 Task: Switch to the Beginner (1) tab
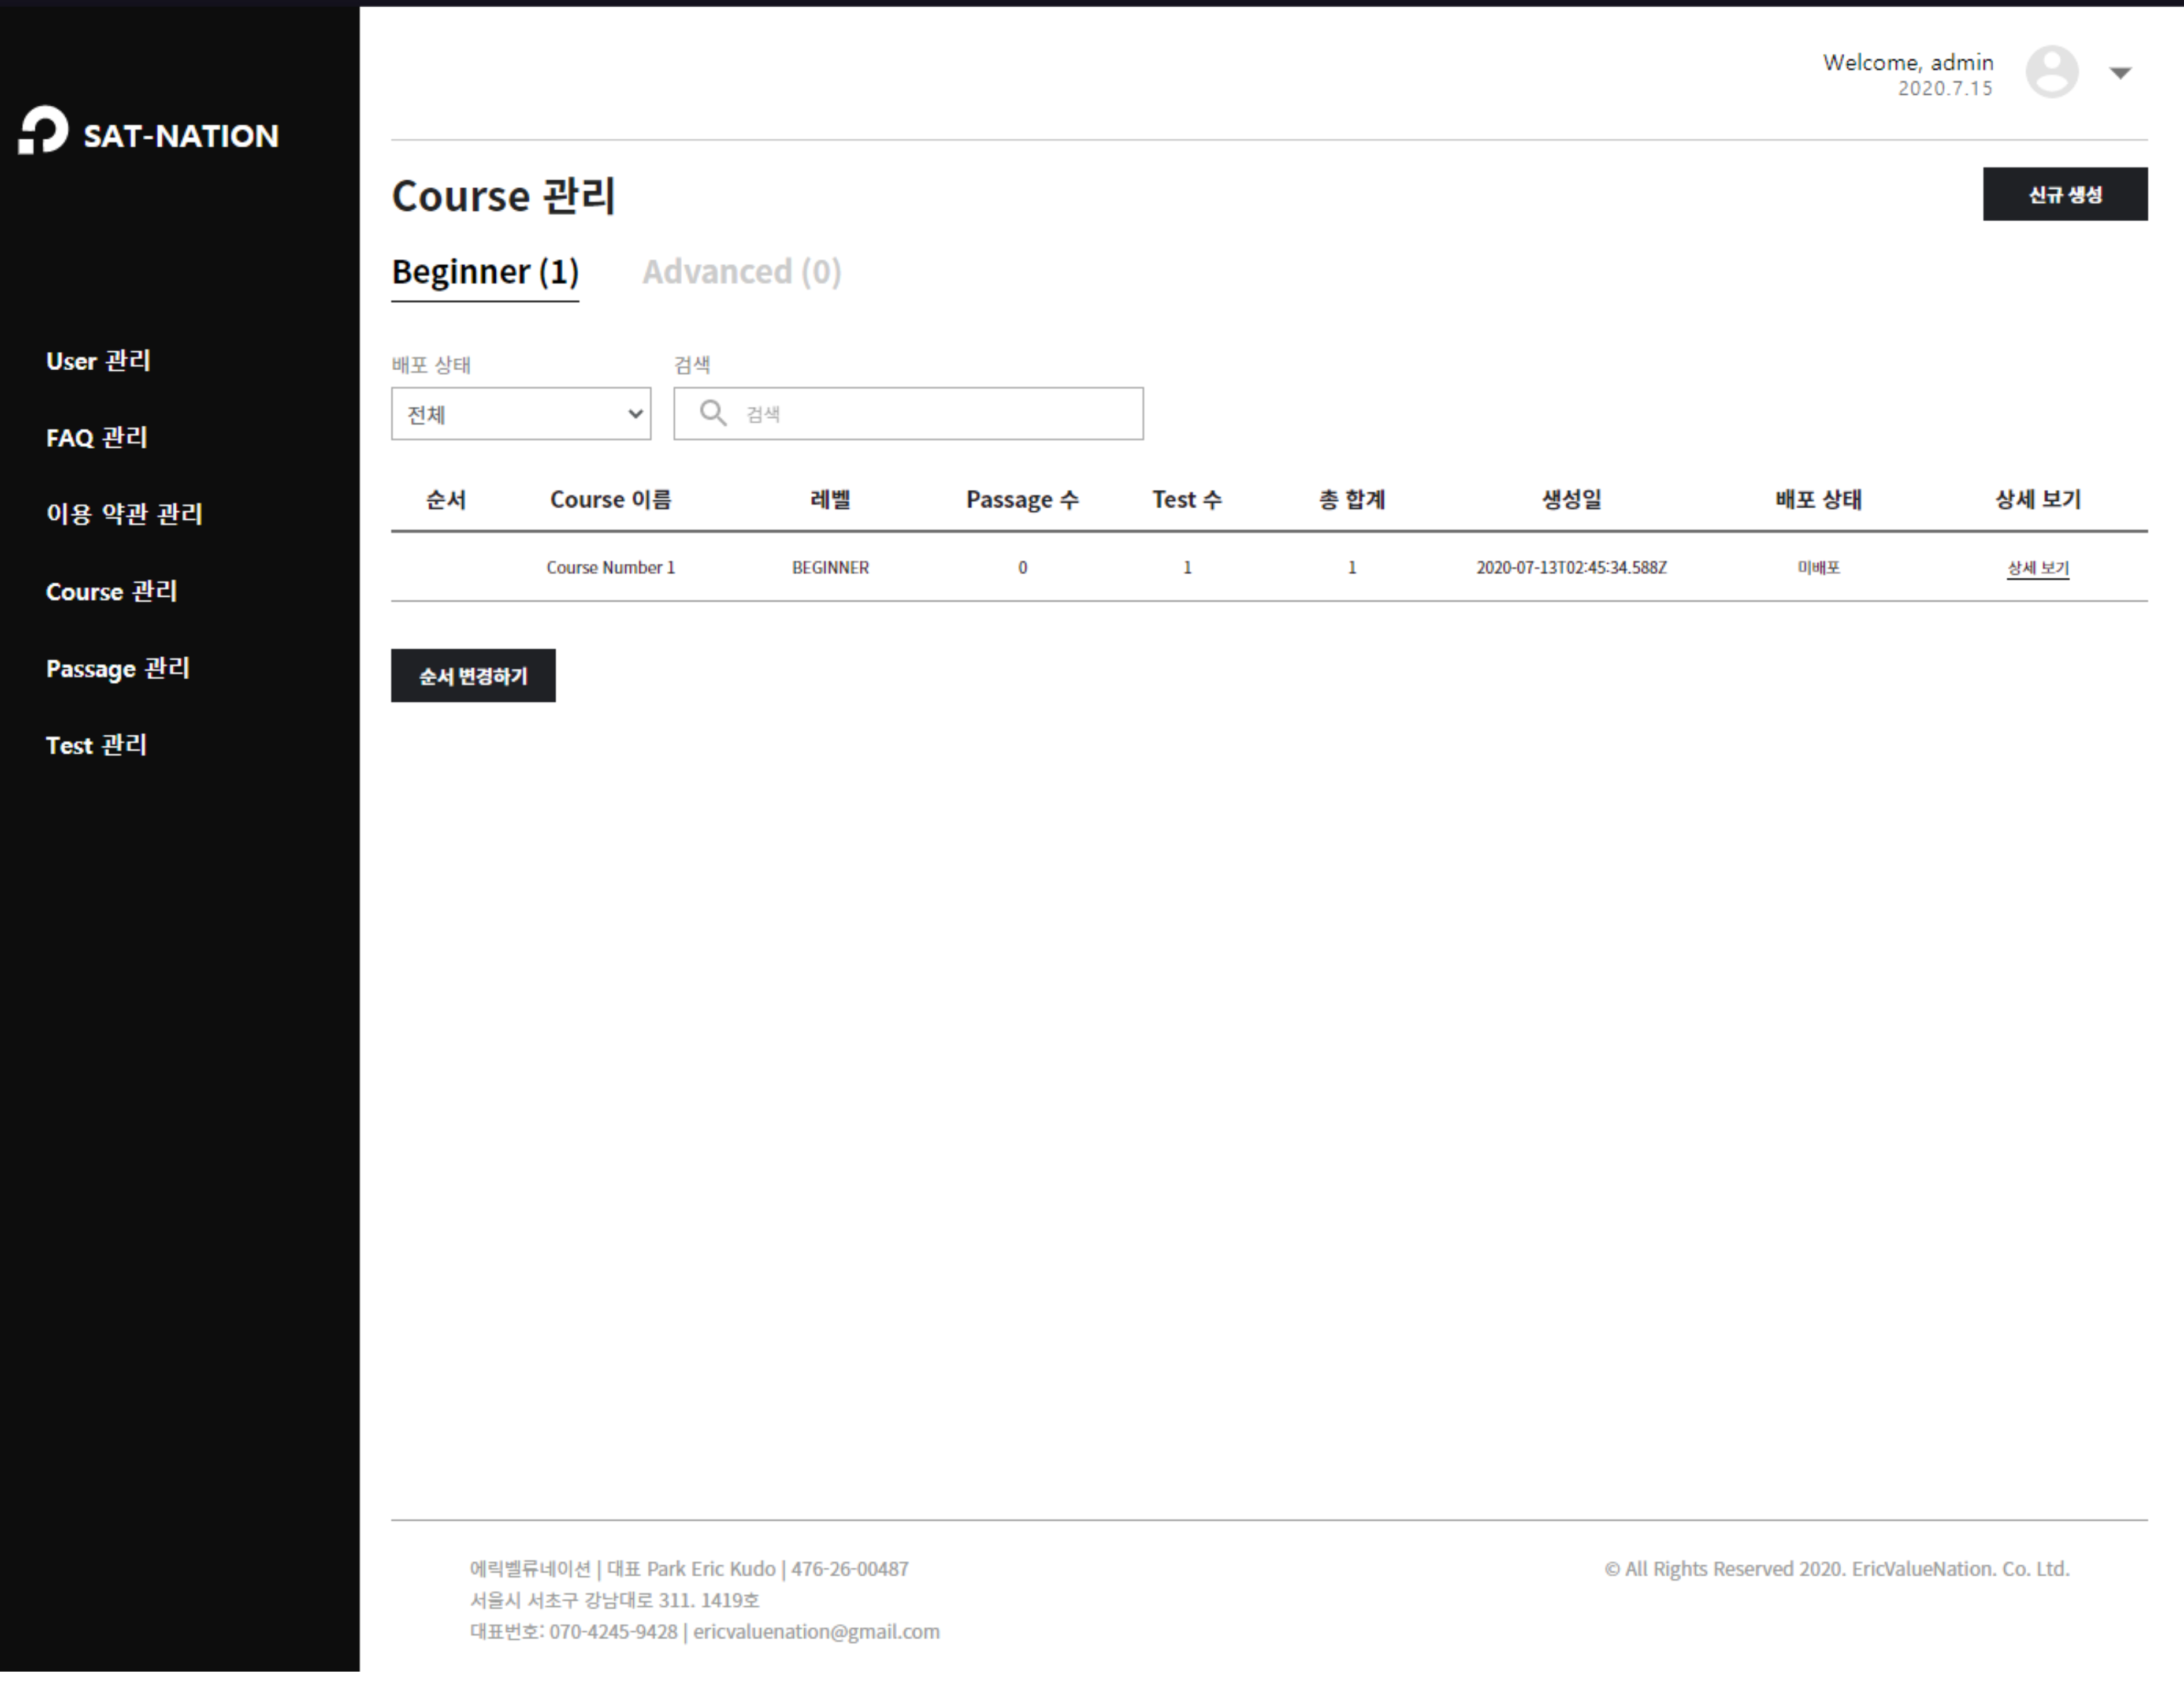coord(485,272)
